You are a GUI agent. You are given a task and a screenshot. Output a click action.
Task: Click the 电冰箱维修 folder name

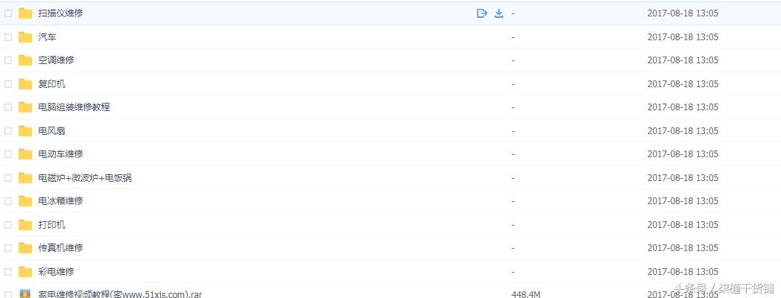61,201
